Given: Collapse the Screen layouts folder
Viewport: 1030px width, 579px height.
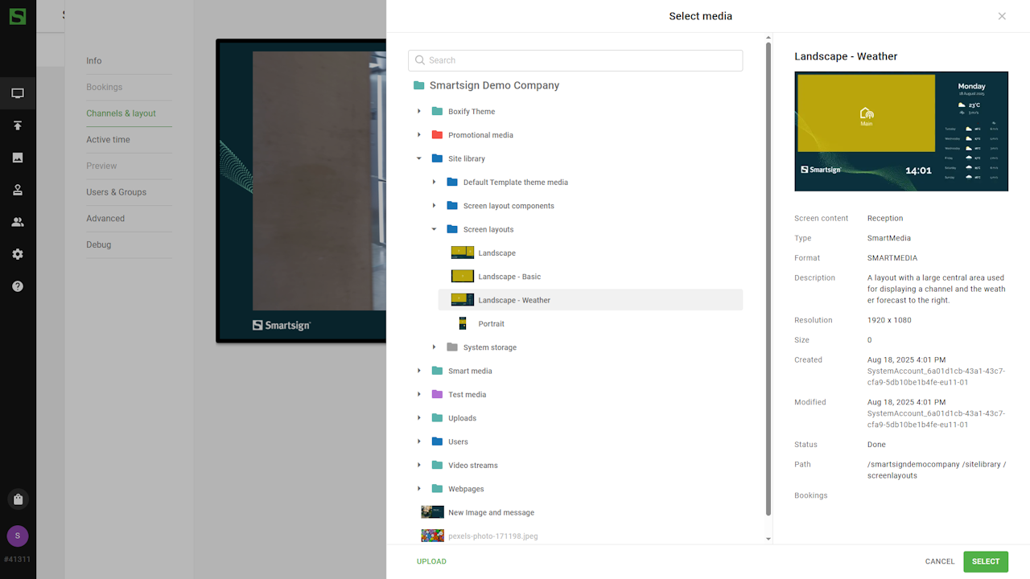Looking at the screenshot, I should (434, 230).
